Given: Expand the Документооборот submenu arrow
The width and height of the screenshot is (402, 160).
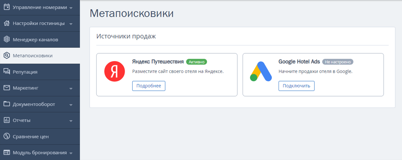Looking at the screenshot, I should (71, 104).
